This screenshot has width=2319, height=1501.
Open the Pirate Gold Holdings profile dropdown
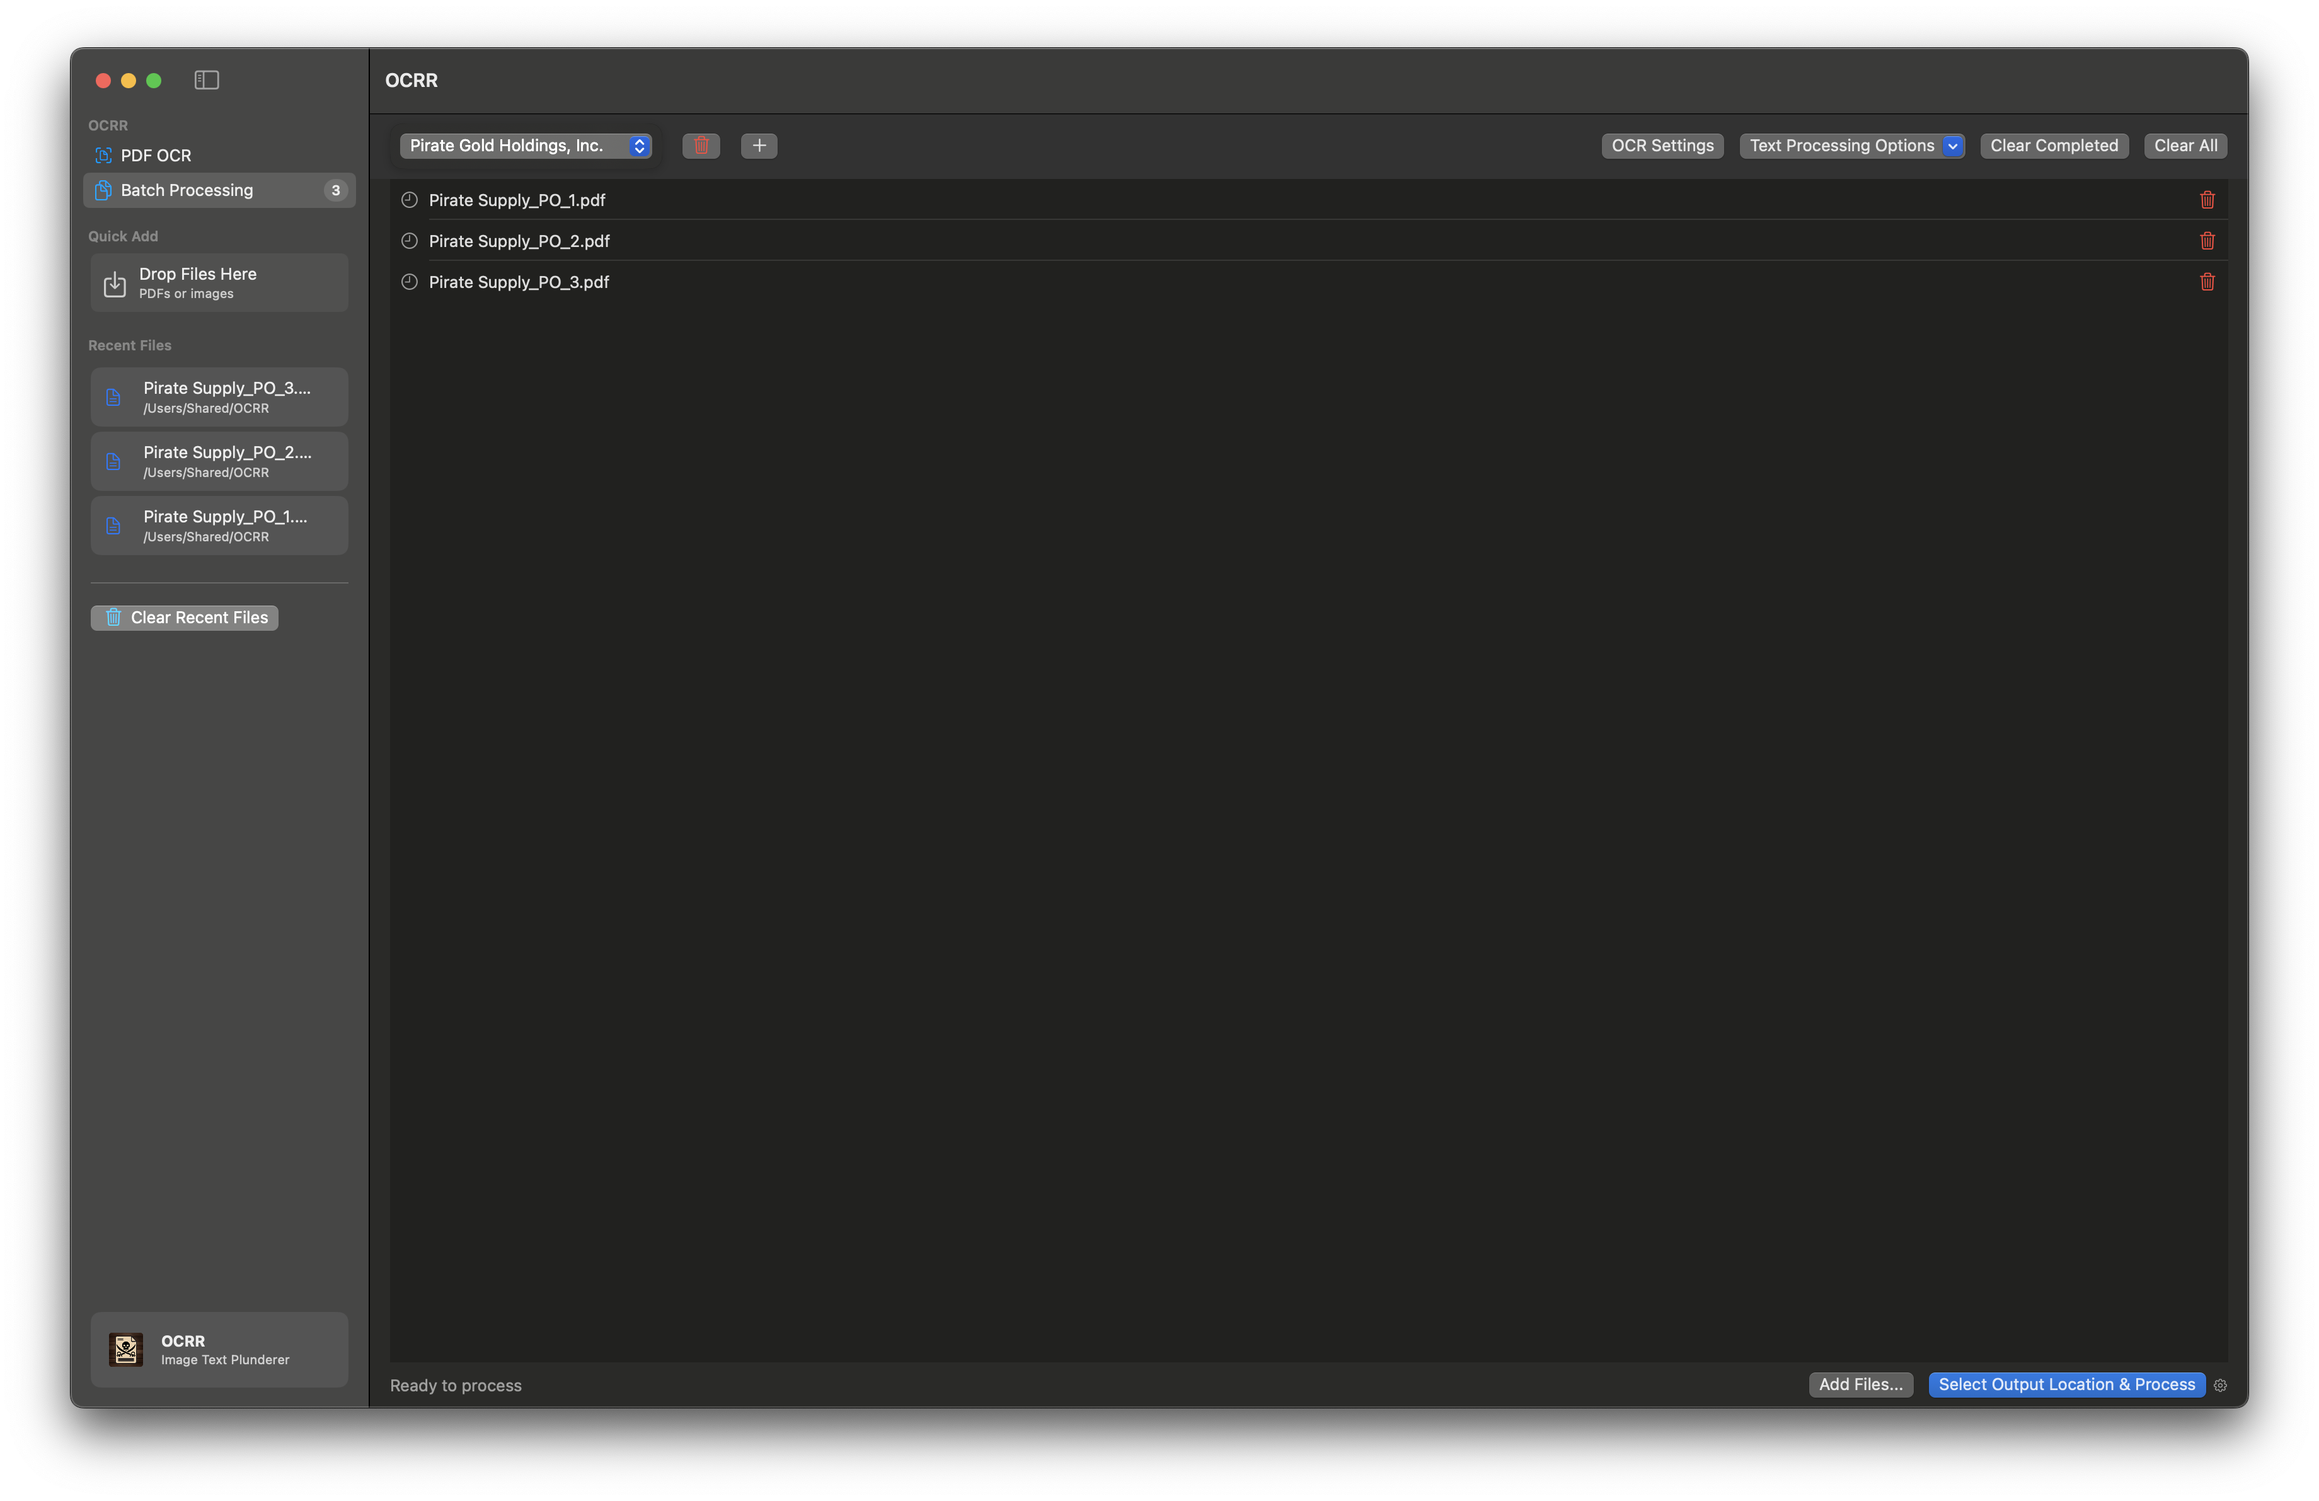point(526,145)
